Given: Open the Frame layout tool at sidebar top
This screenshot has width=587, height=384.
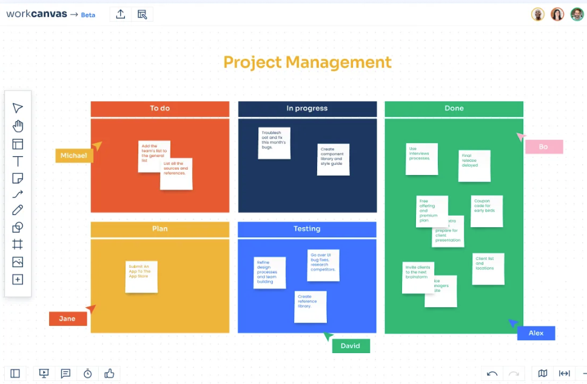Looking at the screenshot, I should (18, 144).
